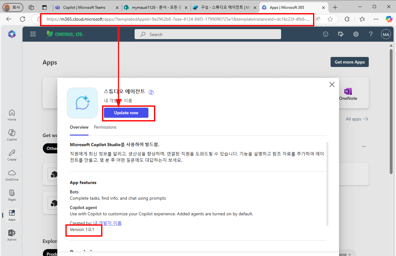Click the 회사 profile button in title bar
The height and width of the screenshot is (256, 396).
pyautogui.click(x=13, y=7)
